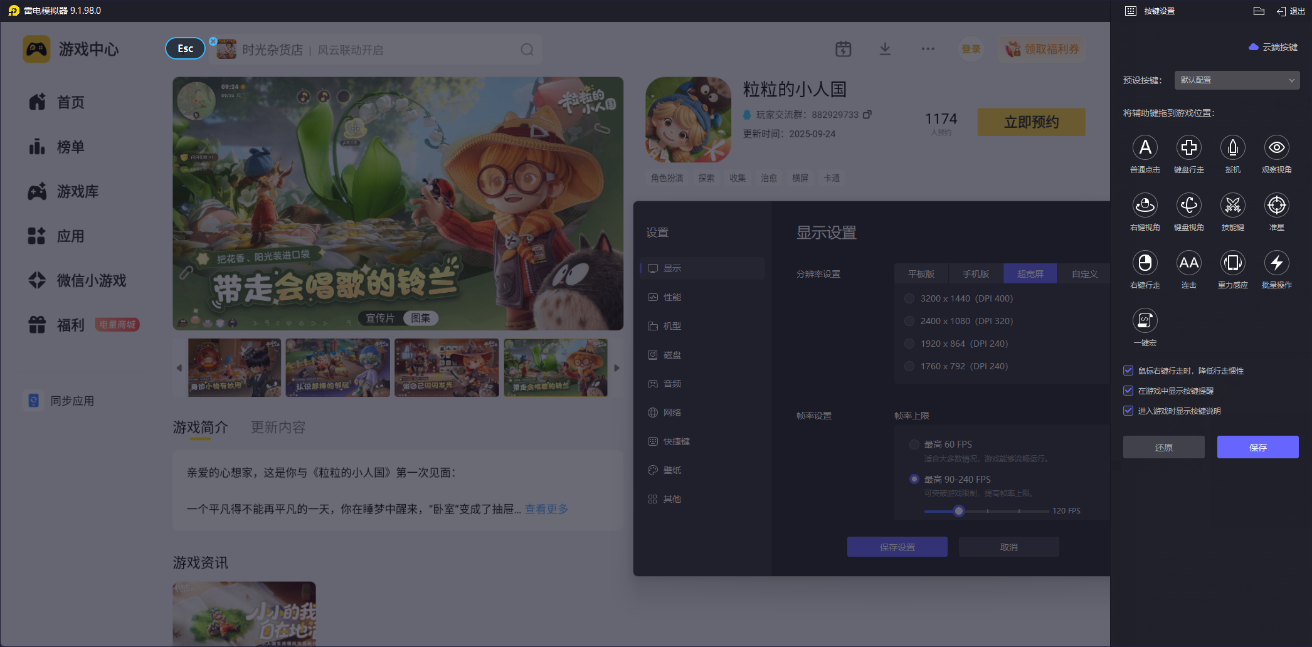
Task: Select the 观察视角 eye icon
Action: point(1276,148)
